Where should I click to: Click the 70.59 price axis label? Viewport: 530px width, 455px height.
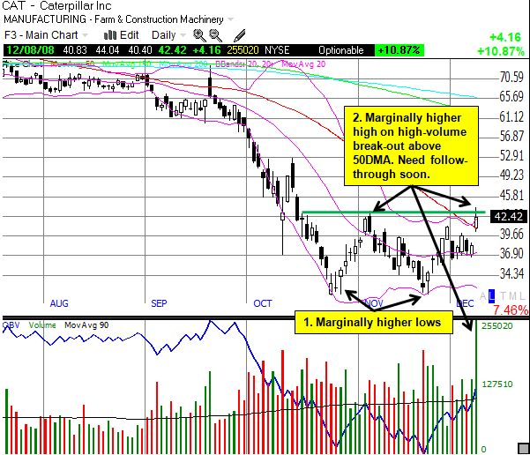pyautogui.click(x=511, y=77)
